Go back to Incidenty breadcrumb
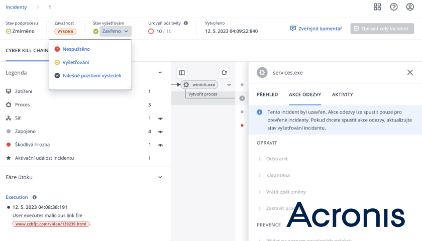 click(16, 7)
